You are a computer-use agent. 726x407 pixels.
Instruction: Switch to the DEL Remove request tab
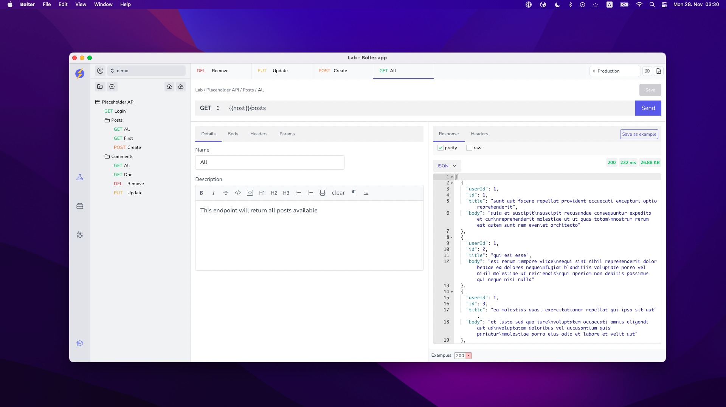coord(221,71)
